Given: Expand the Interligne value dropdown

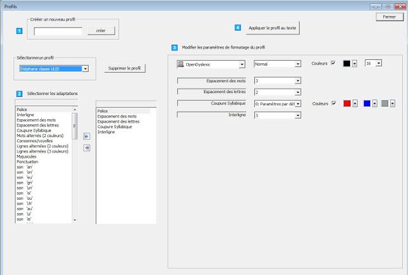Looking at the screenshot, I should pos(298,115).
